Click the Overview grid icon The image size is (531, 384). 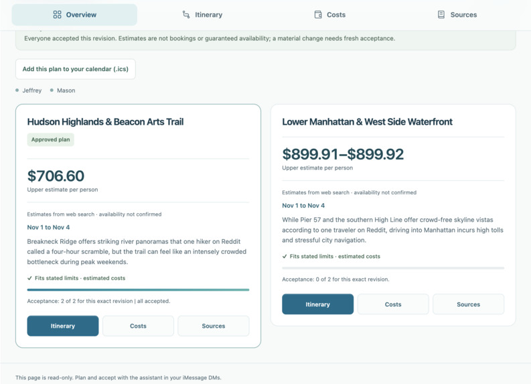point(57,15)
